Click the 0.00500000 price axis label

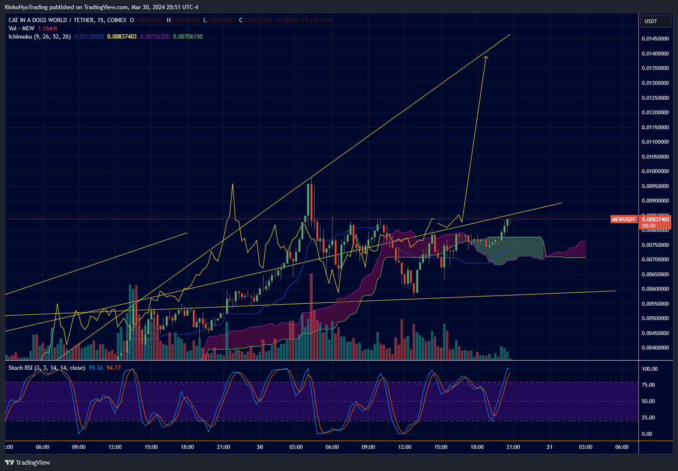[655, 318]
